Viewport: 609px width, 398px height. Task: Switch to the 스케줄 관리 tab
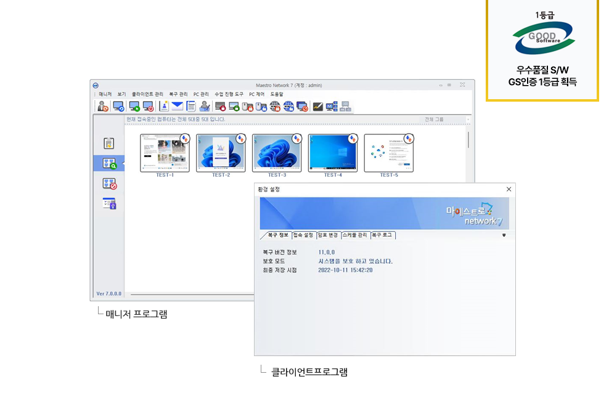tap(354, 235)
